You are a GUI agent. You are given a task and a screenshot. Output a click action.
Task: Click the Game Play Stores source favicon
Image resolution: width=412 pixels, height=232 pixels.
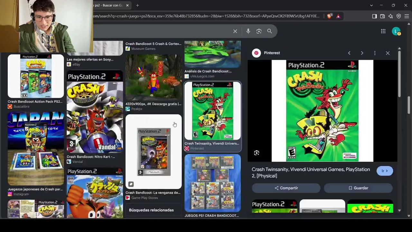coord(128,198)
